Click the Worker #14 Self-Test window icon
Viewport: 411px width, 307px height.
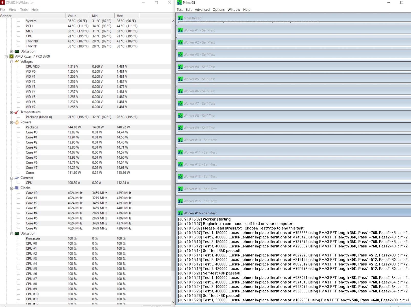pos(180,189)
